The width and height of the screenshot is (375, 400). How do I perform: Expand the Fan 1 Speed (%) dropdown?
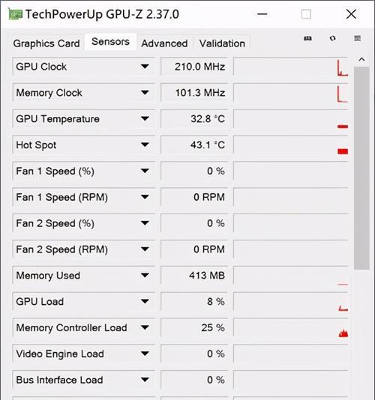point(145,171)
